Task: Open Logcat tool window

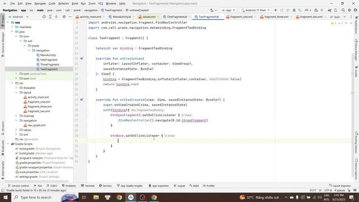Action: coord(179,186)
